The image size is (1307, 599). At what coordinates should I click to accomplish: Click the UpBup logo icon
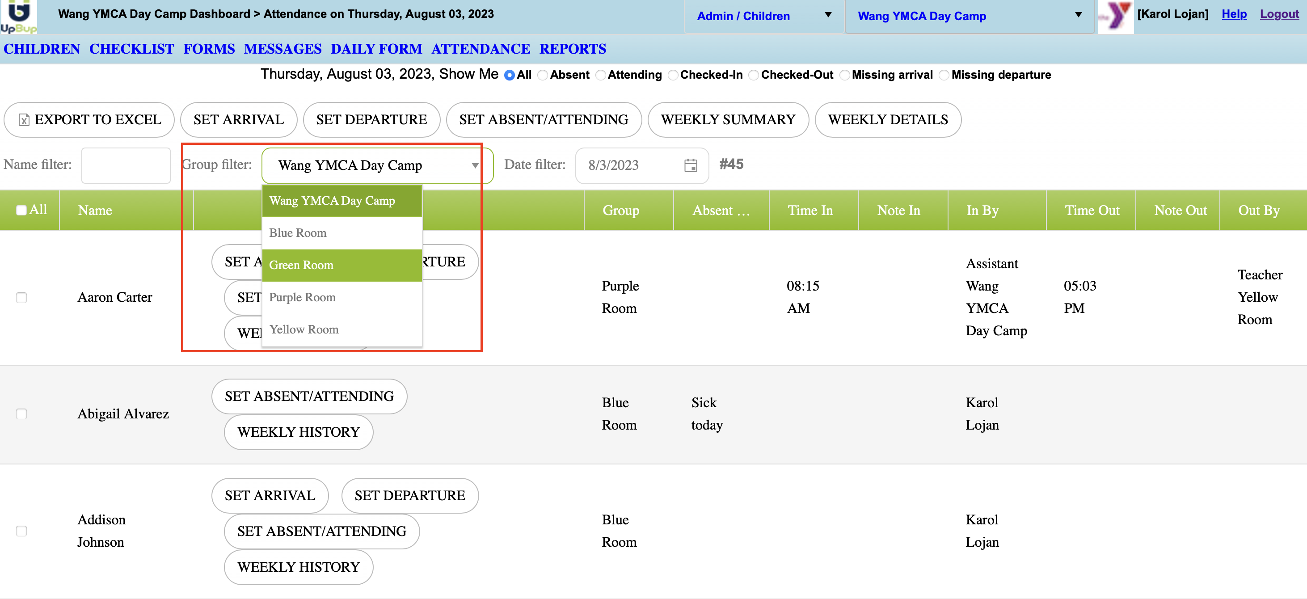point(18,16)
